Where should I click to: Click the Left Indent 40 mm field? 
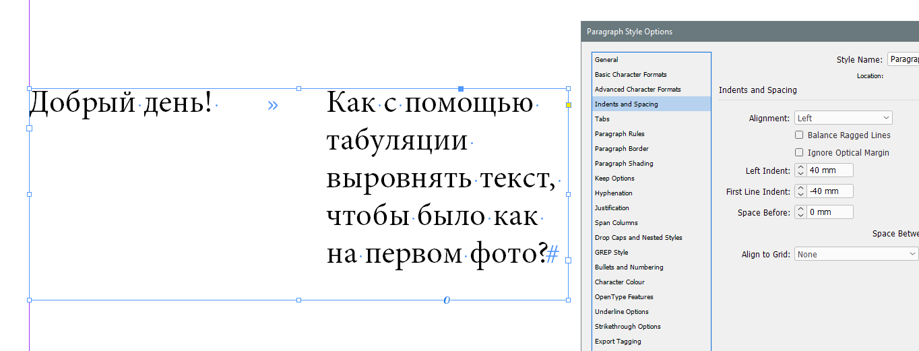[830, 171]
